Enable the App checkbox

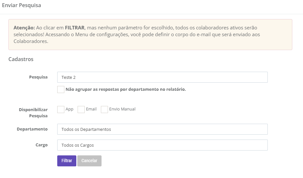coord(61,110)
